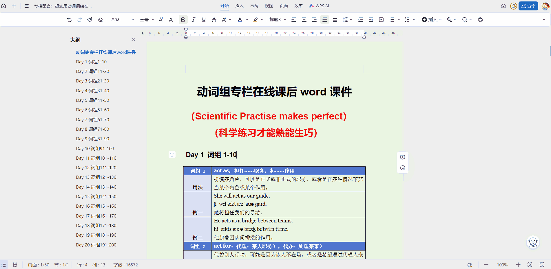Screen dimensions: 551x269
Task: Open the hamburger menu
Action: [x=26, y=6]
